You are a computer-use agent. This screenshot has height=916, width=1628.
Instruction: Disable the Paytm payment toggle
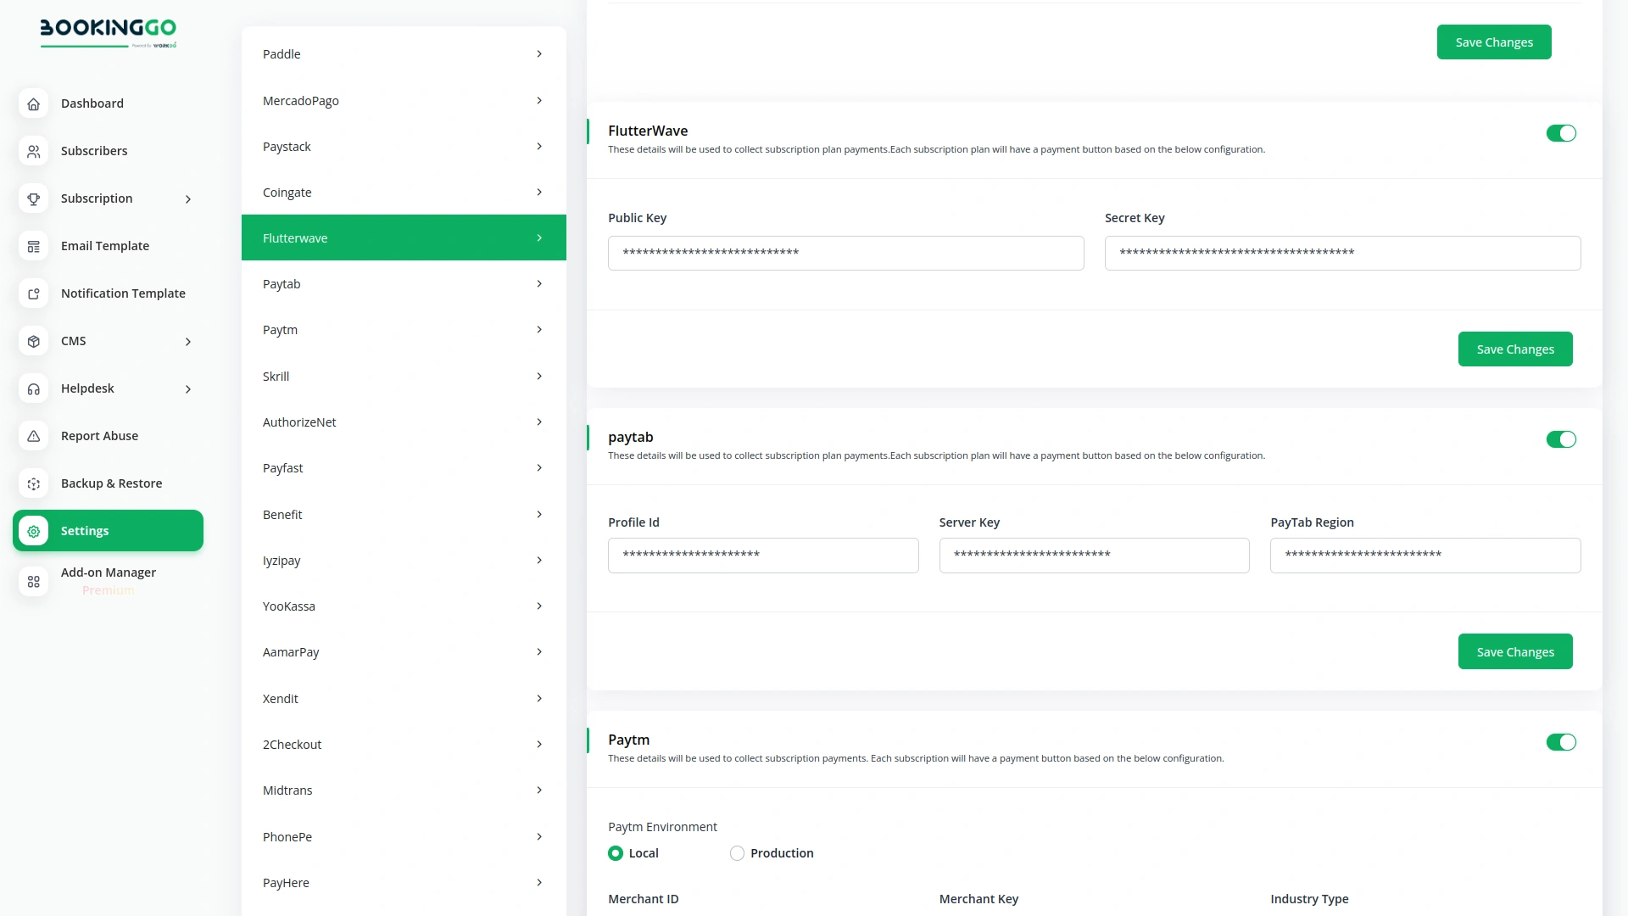[1561, 742]
